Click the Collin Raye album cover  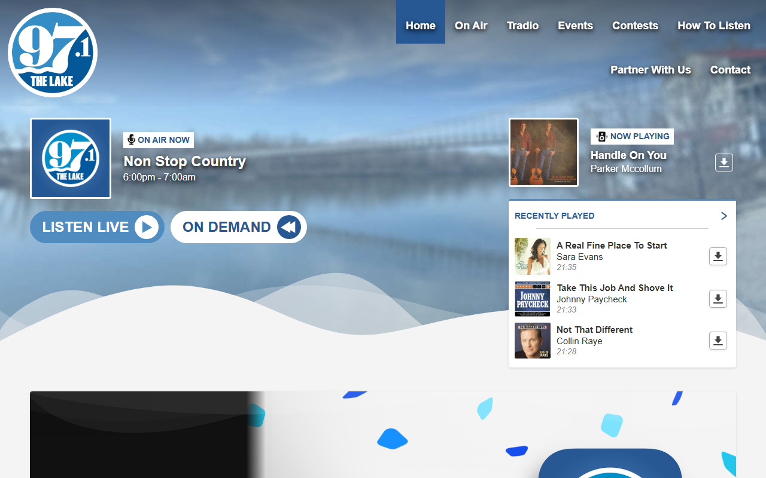[533, 341]
